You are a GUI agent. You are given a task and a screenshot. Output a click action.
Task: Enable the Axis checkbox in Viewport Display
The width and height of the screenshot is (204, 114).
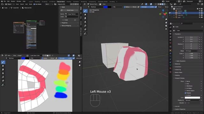click(x=186, y=84)
